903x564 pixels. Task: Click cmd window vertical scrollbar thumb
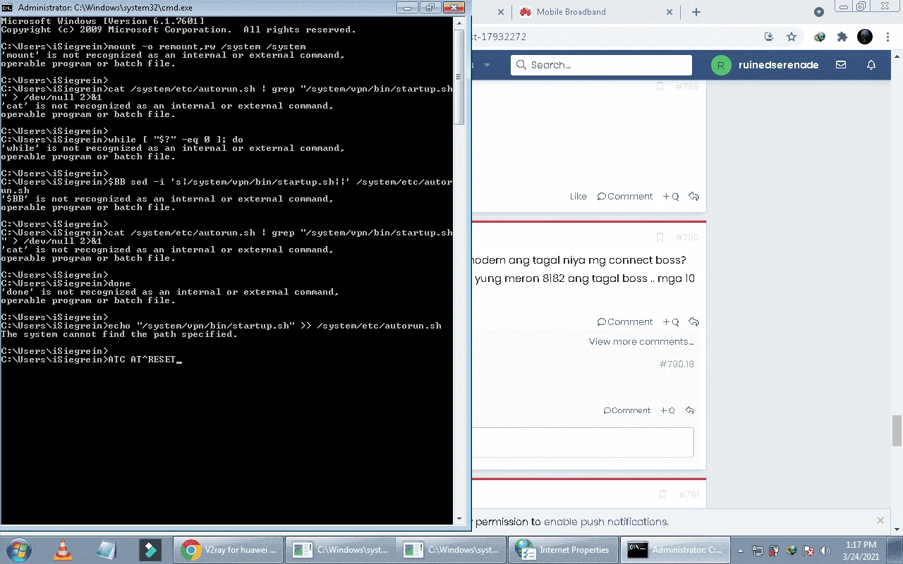tap(459, 77)
